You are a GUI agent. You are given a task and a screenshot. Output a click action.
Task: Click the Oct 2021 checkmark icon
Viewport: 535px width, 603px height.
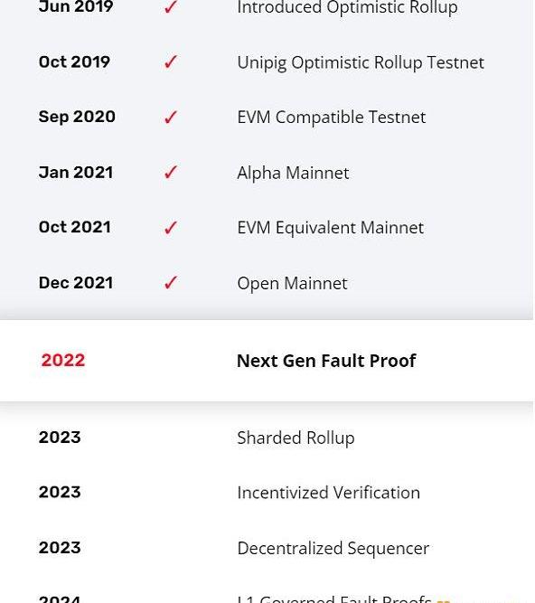[171, 228]
